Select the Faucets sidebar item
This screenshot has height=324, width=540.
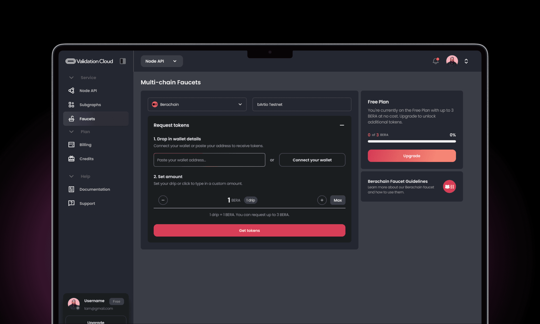click(96, 119)
